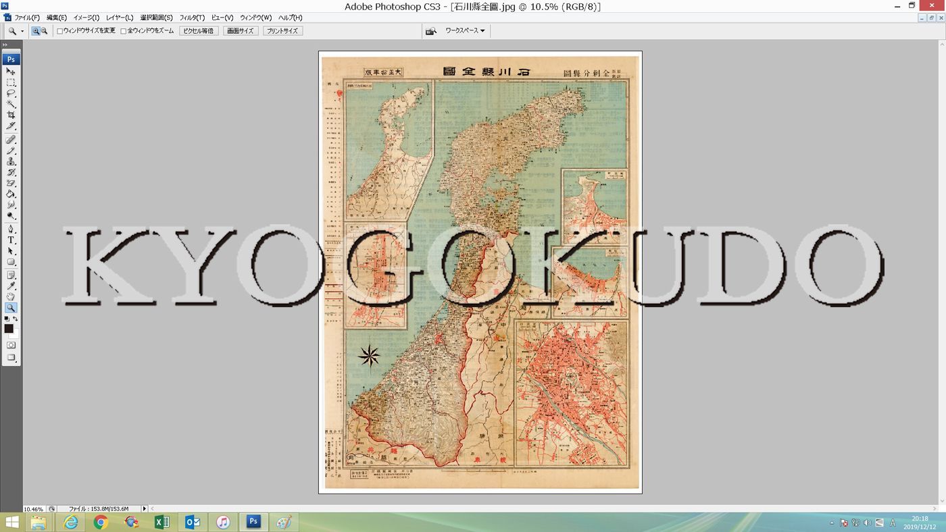Open iTunes from the taskbar
Image resolution: width=946 pixels, height=532 pixels.
[223, 522]
